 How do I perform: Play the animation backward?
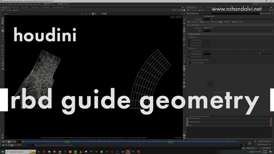[6, 141]
